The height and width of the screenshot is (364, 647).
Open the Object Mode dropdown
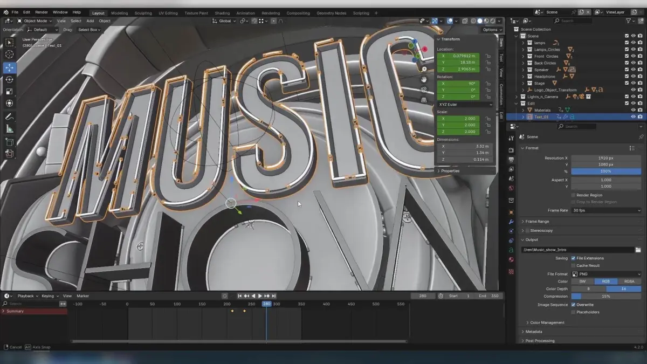pos(35,21)
